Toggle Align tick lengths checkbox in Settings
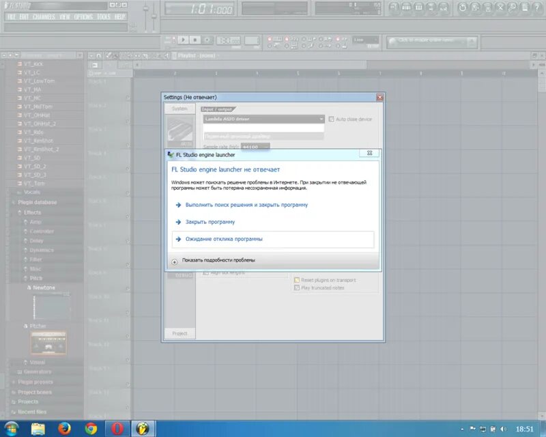The height and width of the screenshot is (437, 546). pos(206,273)
